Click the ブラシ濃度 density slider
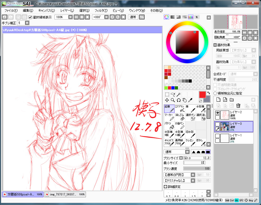Viewport: 261px width, 205px height. point(197,169)
